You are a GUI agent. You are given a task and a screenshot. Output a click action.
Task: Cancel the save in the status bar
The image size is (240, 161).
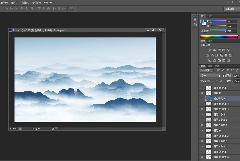[x=53, y=129]
